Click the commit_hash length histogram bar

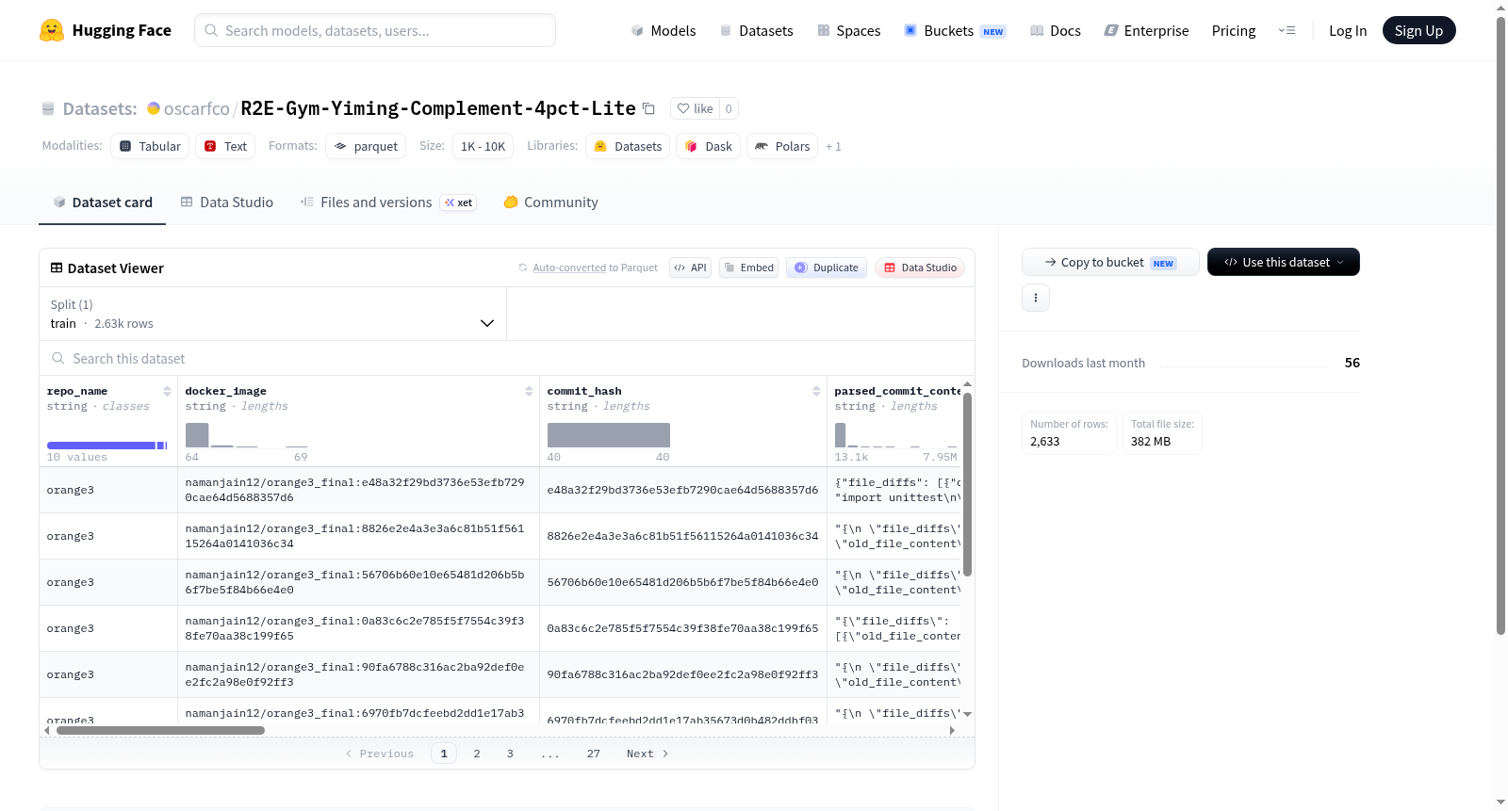coord(609,435)
